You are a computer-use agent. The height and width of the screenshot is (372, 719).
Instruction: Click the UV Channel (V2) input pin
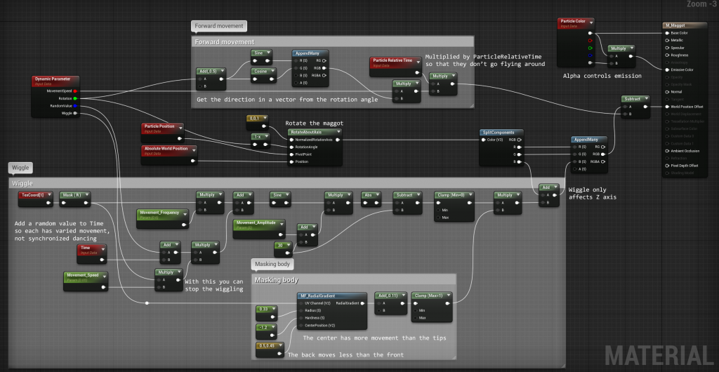pos(301,303)
